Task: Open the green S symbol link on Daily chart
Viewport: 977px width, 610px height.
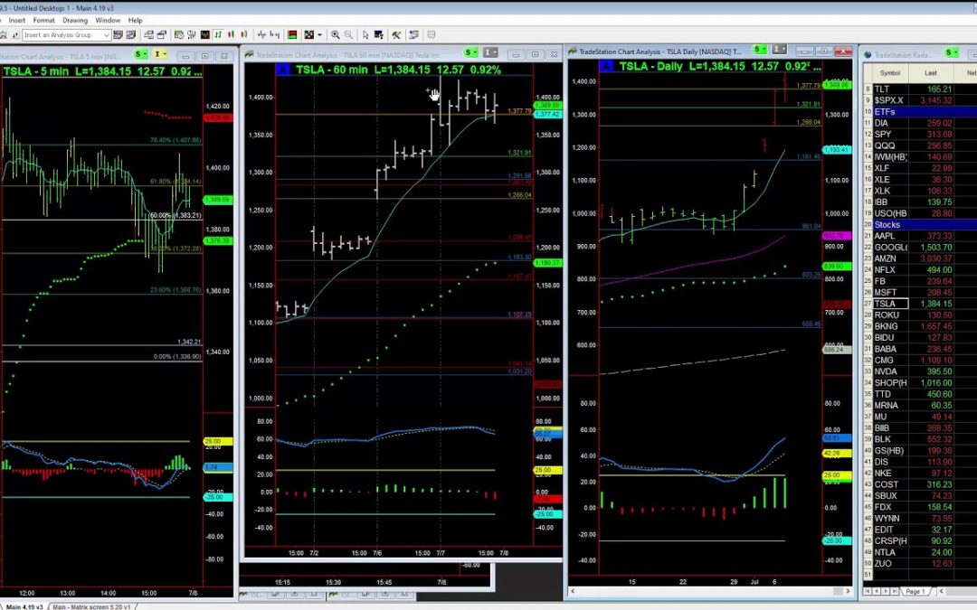Action: click(760, 49)
